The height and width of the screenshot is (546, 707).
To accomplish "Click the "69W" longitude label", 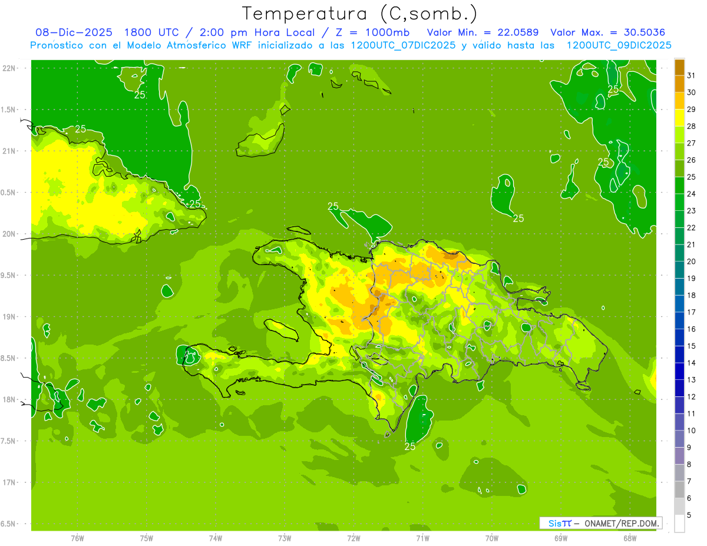I will pyautogui.click(x=561, y=539).
